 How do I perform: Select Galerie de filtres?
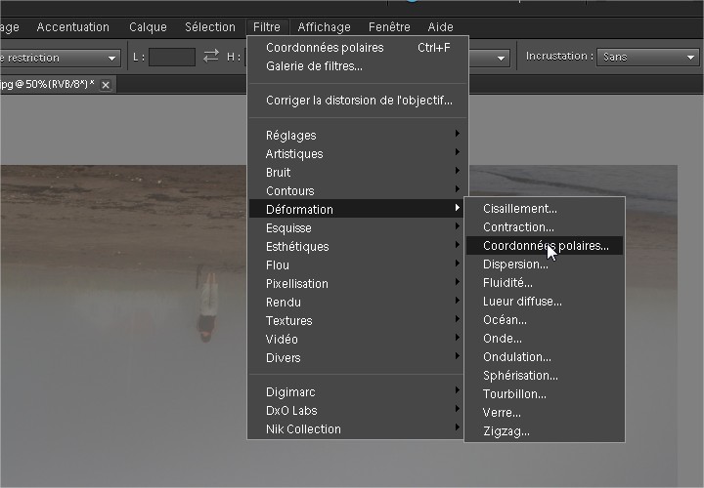click(314, 66)
